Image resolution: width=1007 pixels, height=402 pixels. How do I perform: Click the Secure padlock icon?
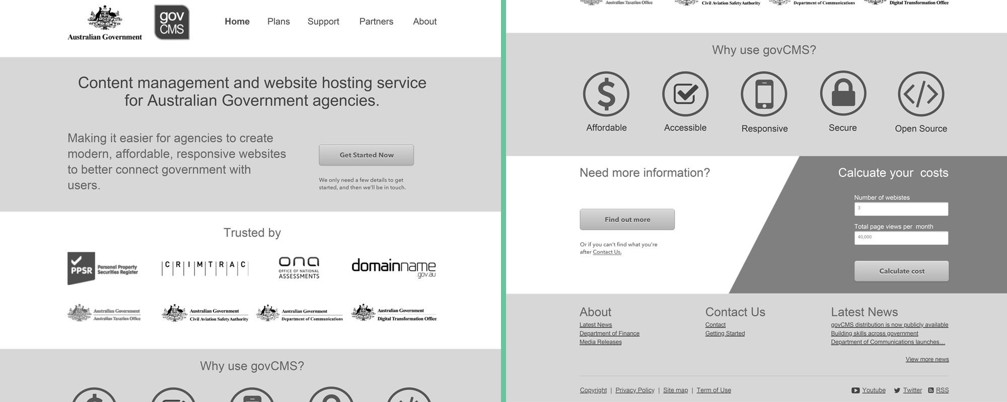[843, 94]
